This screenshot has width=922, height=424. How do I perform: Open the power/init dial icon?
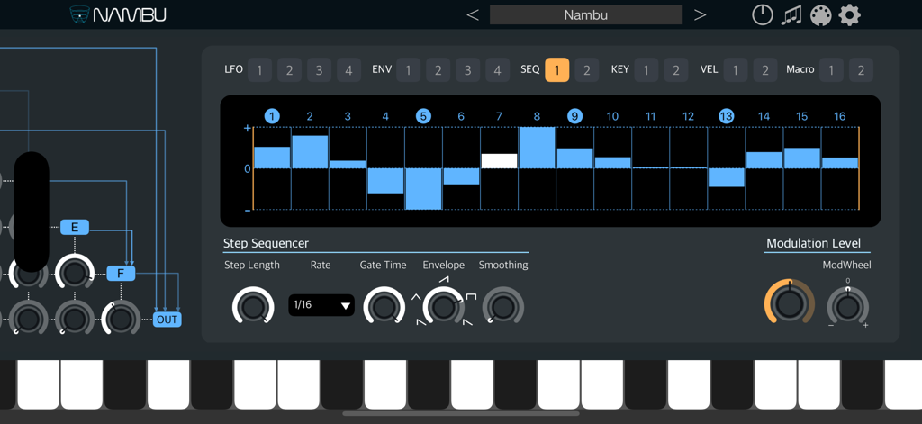[763, 14]
